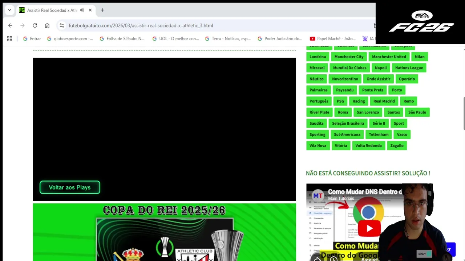Open the Folha de S.Paulo bookmark
465x261 pixels.
click(122, 38)
